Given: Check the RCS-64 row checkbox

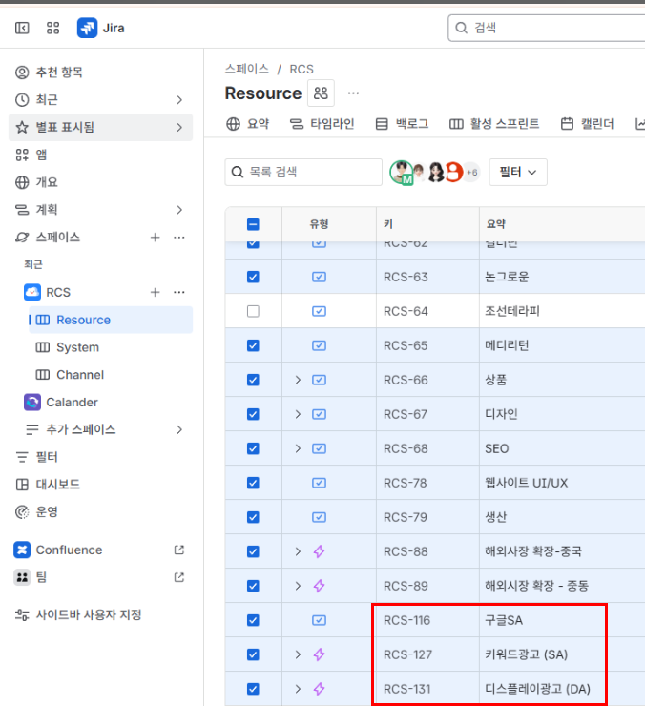Looking at the screenshot, I should point(253,311).
